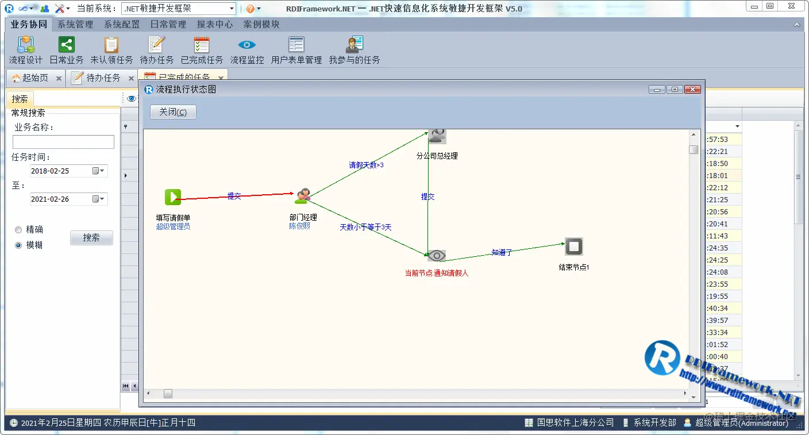
Task: Close the 起始页 tab
Action: (59, 79)
